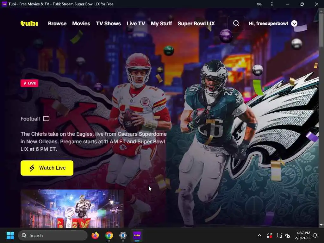324x243 pixels.
Task: Click the Tubi logo in the header
Action: (x=29, y=23)
